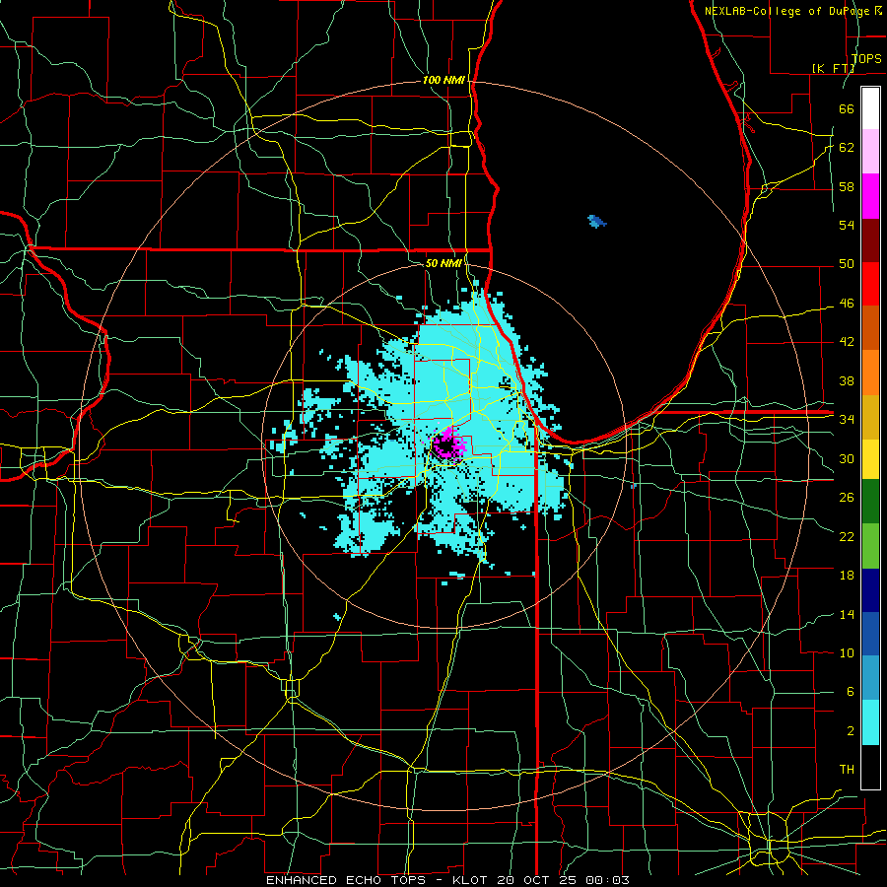This screenshot has height=887, width=887.
Task: Click the legend label 'TH'
Action: pyautogui.click(x=847, y=770)
